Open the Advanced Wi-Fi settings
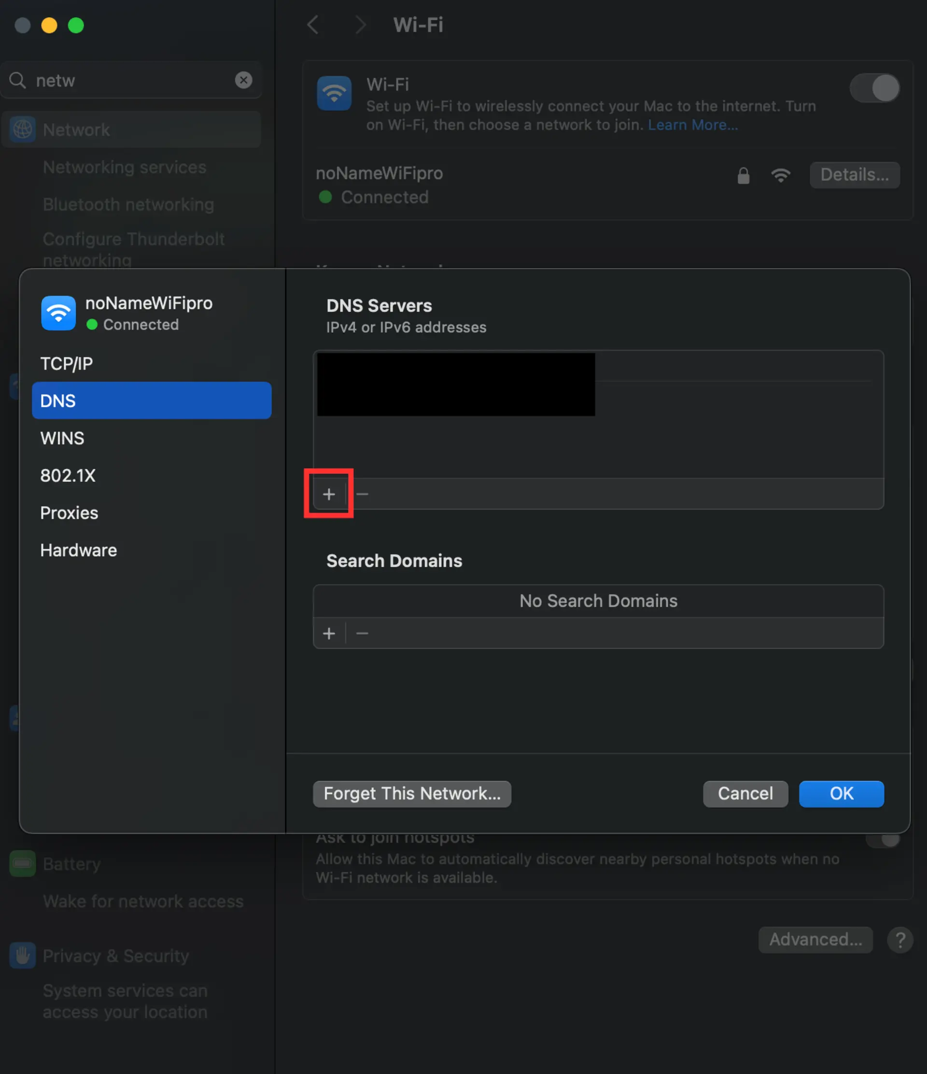The width and height of the screenshot is (927, 1074). (815, 939)
